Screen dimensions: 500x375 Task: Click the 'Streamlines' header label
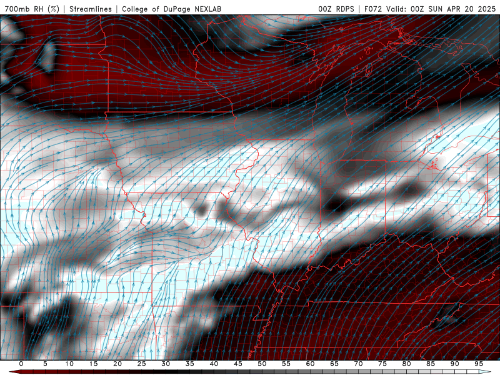point(91,9)
